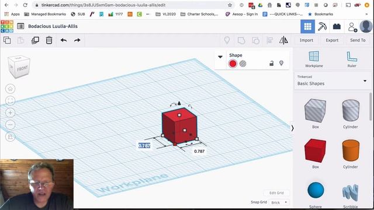Click the Paste icon in toolbar
Image resolution: width=374 pixels, height=210 pixels.
[21, 40]
